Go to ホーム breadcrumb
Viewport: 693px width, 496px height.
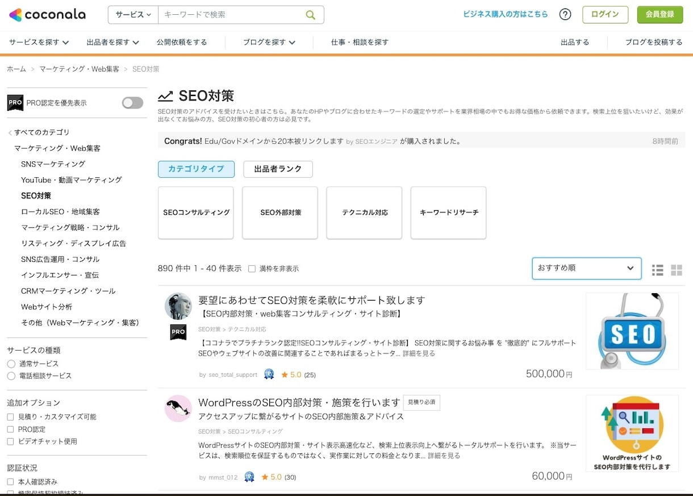coord(16,69)
